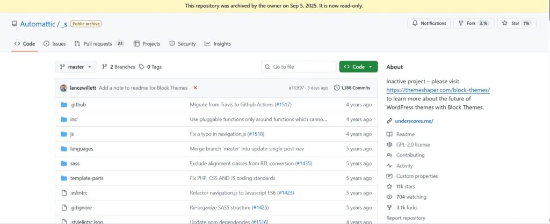550x224 pixels.
Task: Click the Go to file search field
Action: click(299, 67)
